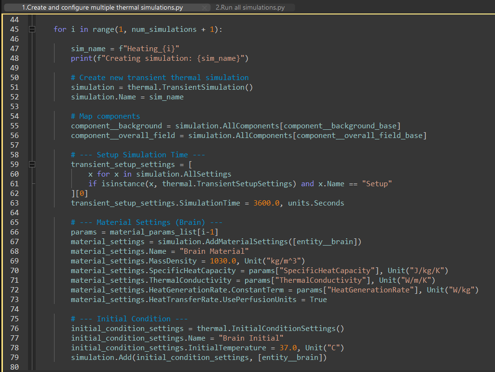
Task: Select the Create and configure thermal simulations tab
Action: (x=102, y=7)
